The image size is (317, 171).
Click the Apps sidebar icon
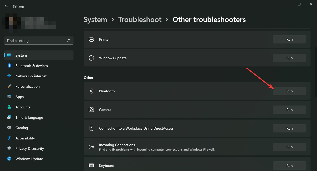point(9,97)
